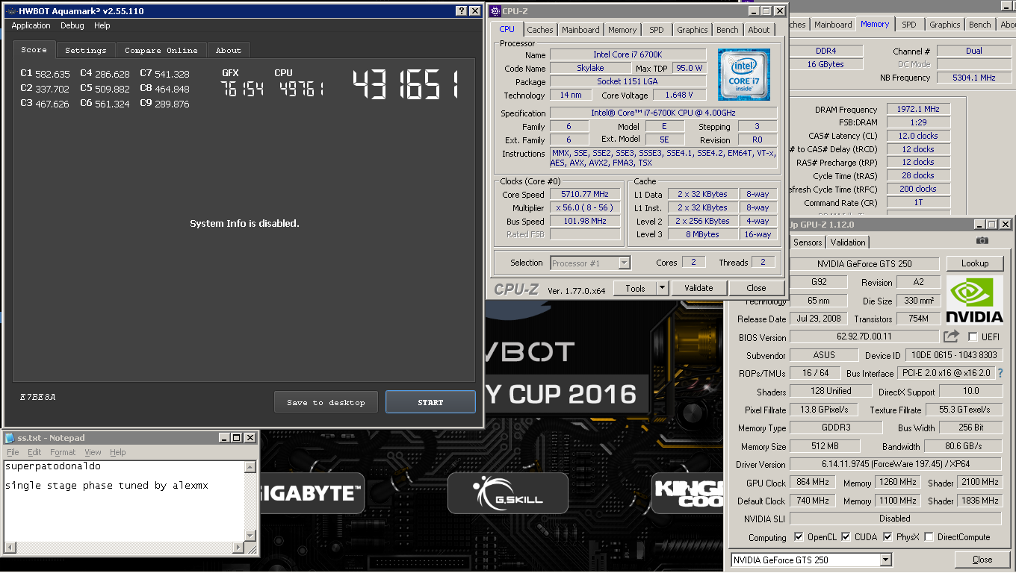Click the Intel Core i7 logo in CPU-Z
Screen dimensions: 1016x573
743,75
